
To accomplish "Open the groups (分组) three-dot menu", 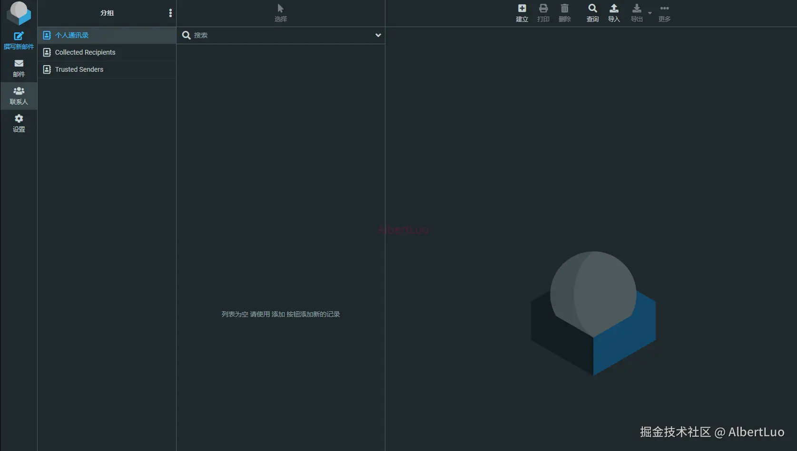I will 170,13.
